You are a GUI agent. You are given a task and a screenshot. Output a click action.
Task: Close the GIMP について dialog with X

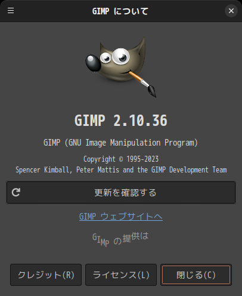click(231, 11)
